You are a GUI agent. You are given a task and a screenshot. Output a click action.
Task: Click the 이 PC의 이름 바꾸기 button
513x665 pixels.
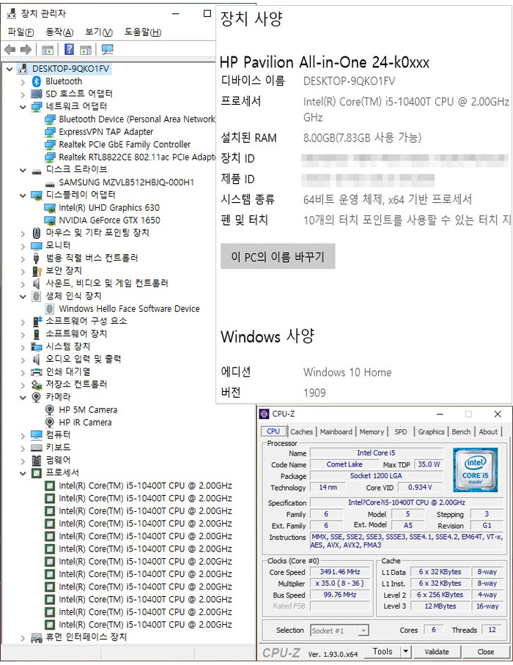point(278,257)
